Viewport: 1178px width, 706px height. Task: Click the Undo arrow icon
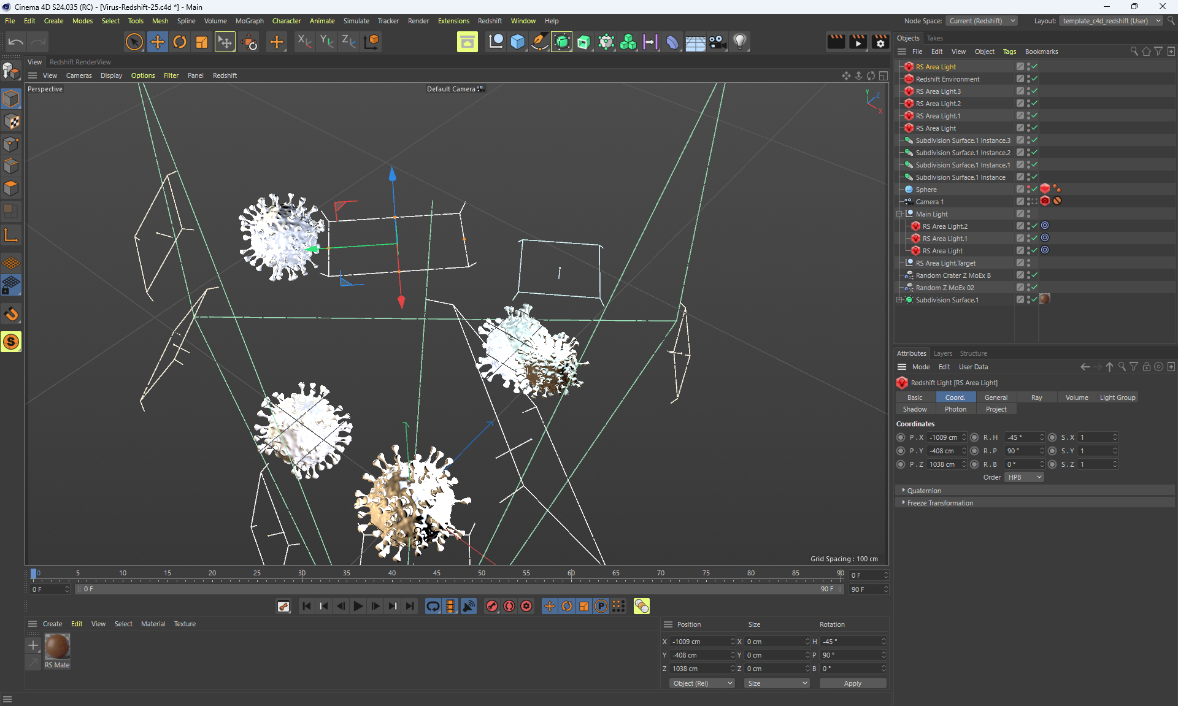(16, 42)
